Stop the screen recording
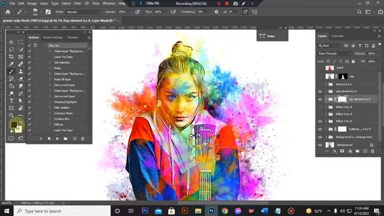The height and width of the screenshot is (216, 384). (x=227, y=4)
